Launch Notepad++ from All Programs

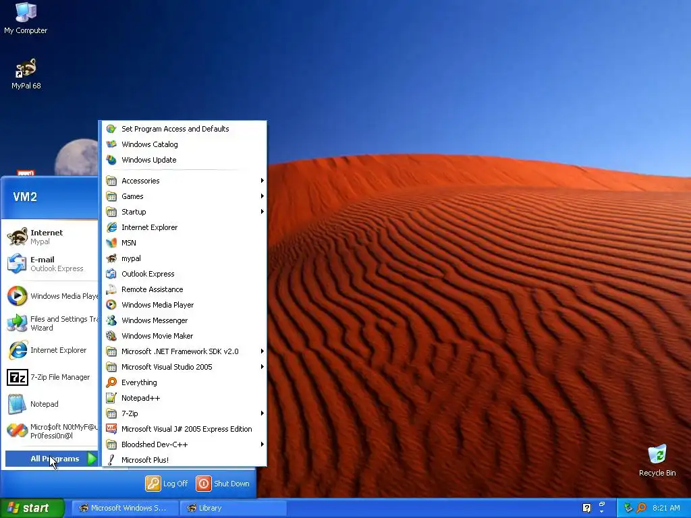pyautogui.click(x=184, y=398)
